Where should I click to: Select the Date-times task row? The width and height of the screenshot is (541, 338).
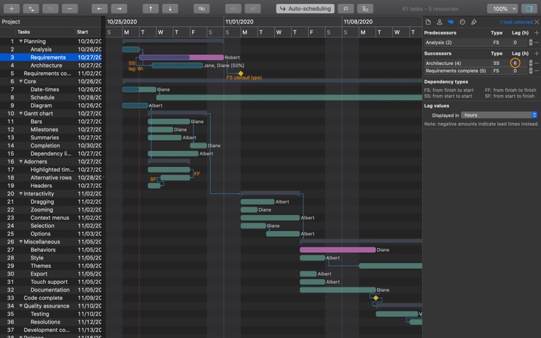coord(51,89)
